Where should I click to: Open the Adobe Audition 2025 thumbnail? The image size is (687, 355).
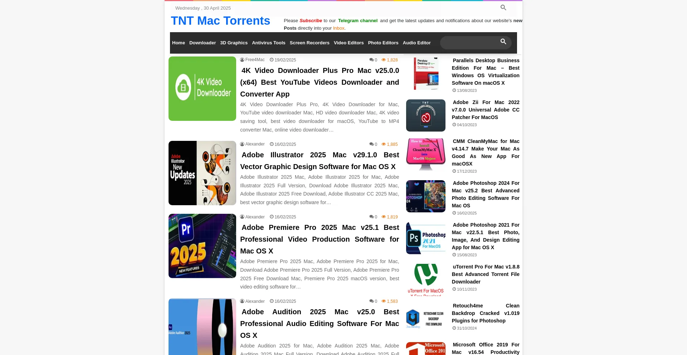coord(202,327)
